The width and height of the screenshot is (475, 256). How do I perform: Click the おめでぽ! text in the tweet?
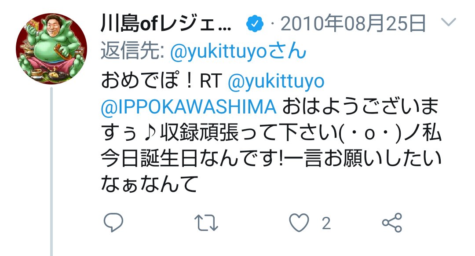147,80
